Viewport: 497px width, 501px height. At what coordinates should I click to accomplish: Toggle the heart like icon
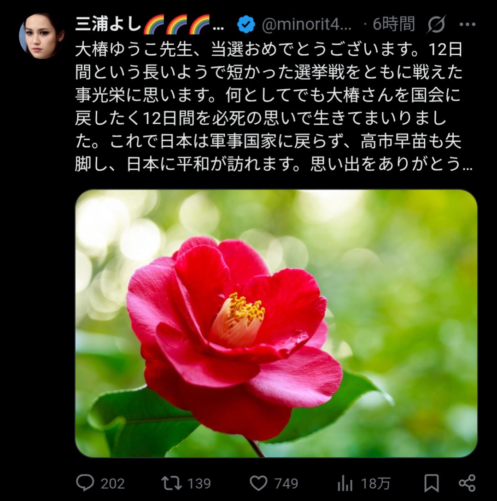coord(258,483)
